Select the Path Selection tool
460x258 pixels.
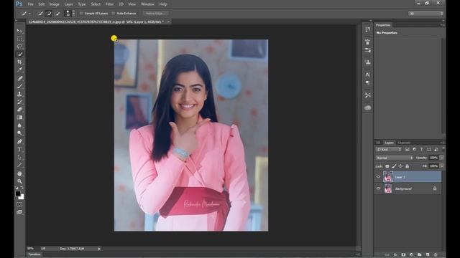(x=19, y=157)
